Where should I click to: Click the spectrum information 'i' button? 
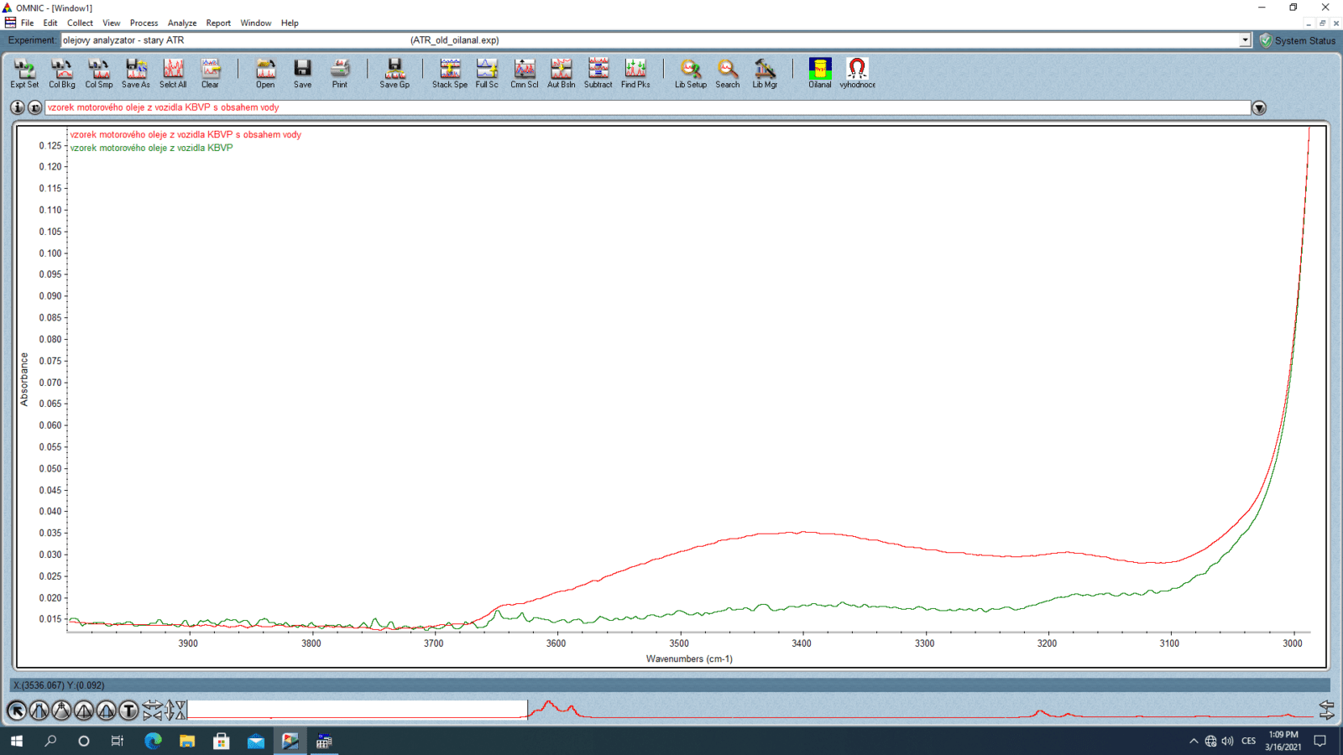[x=18, y=107]
